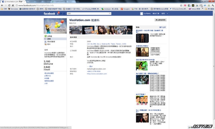215x129 pixels.
Task: Expand the bookmarks overflow chevron
Action: (203, 9)
